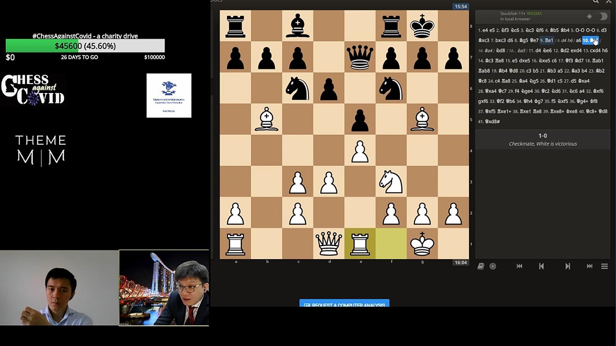Click the white bishop on g5
The width and height of the screenshot is (616, 346).
(x=422, y=119)
